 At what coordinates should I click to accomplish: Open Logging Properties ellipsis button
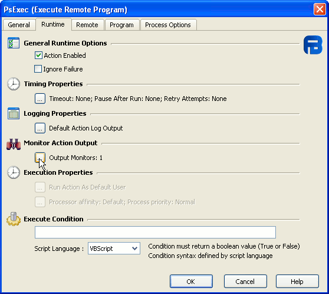click(x=40, y=128)
